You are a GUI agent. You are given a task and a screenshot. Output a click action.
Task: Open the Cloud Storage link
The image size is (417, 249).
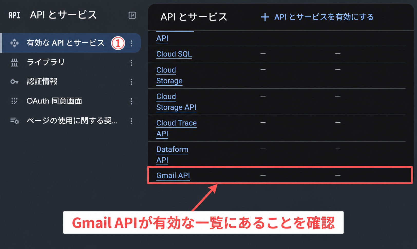pyautogui.click(x=169, y=75)
